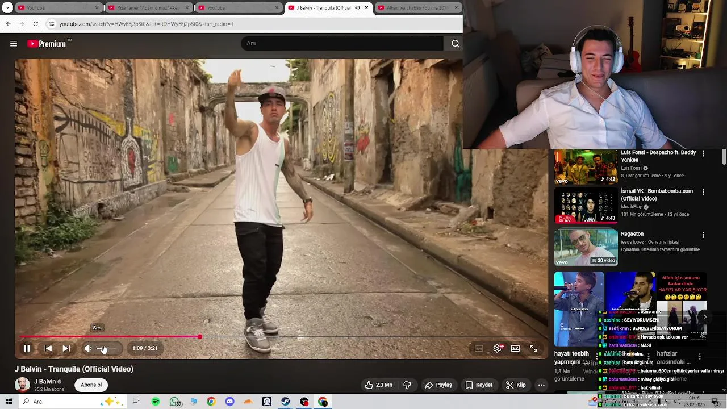
Task: Adjust the volume slider in player
Action: tap(107, 348)
